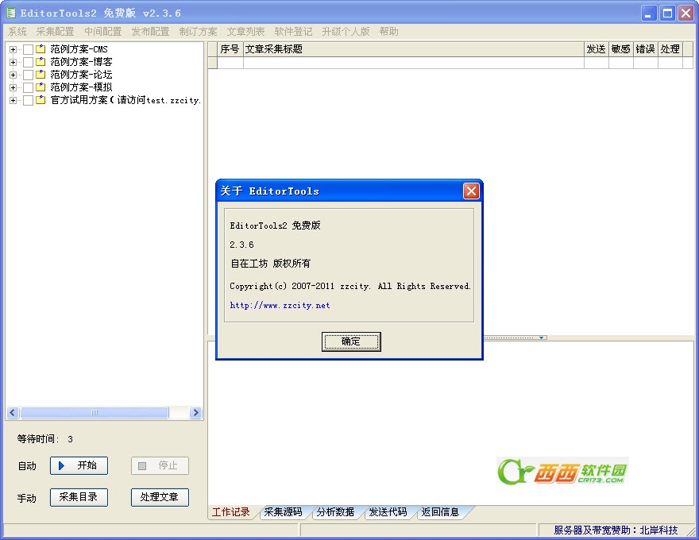Open the 分析数据 tab
The width and height of the screenshot is (699, 540).
(335, 512)
